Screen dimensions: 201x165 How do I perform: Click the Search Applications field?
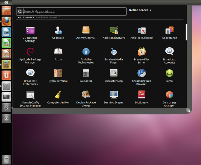(x=71, y=11)
